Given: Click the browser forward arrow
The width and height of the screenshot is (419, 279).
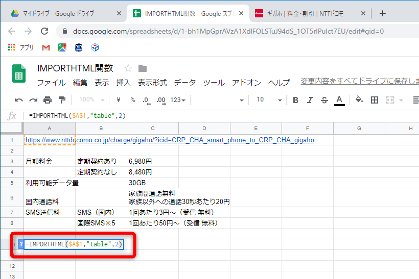Looking at the screenshot, I should point(28,31).
